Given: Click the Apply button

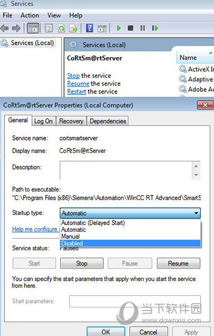Looking at the screenshot, I should pyautogui.click(x=191, y=332).
